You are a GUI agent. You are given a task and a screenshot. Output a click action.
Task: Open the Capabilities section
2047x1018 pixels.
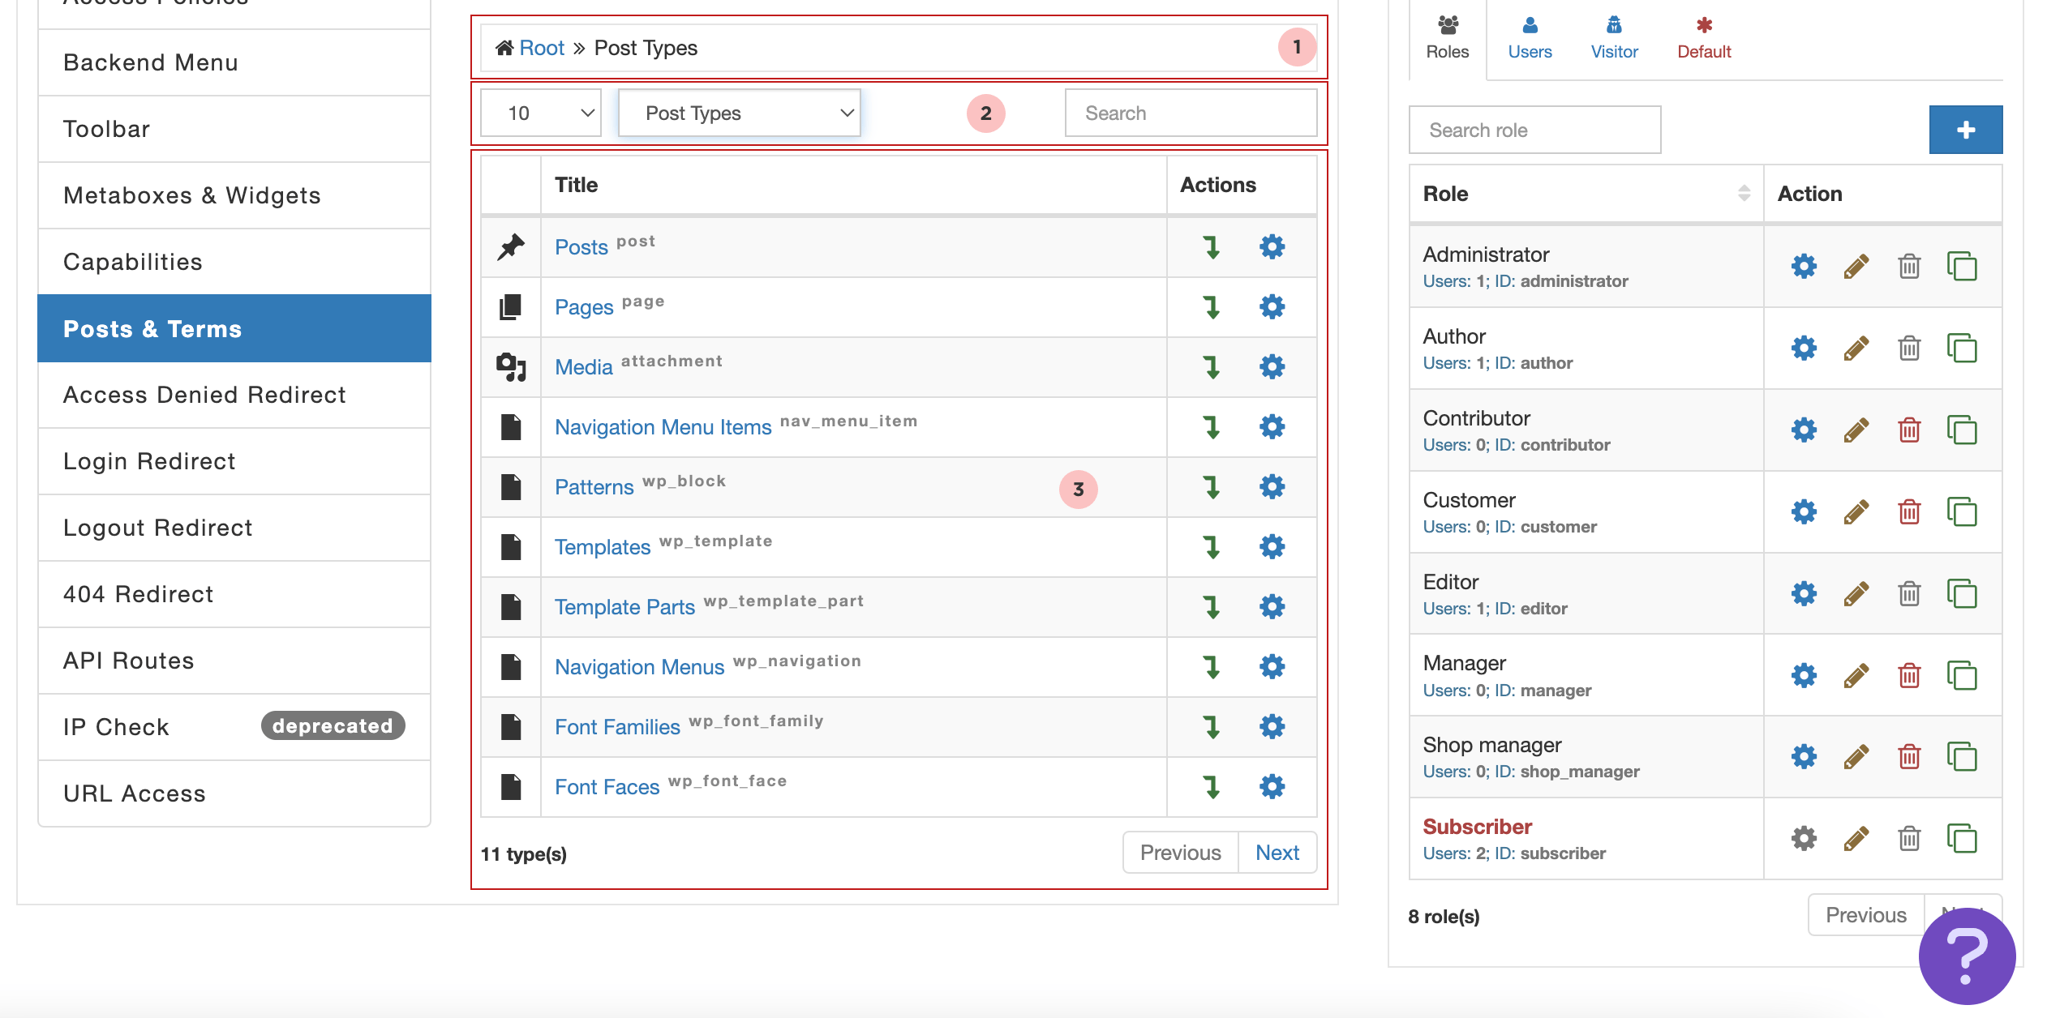coord(234,262)
